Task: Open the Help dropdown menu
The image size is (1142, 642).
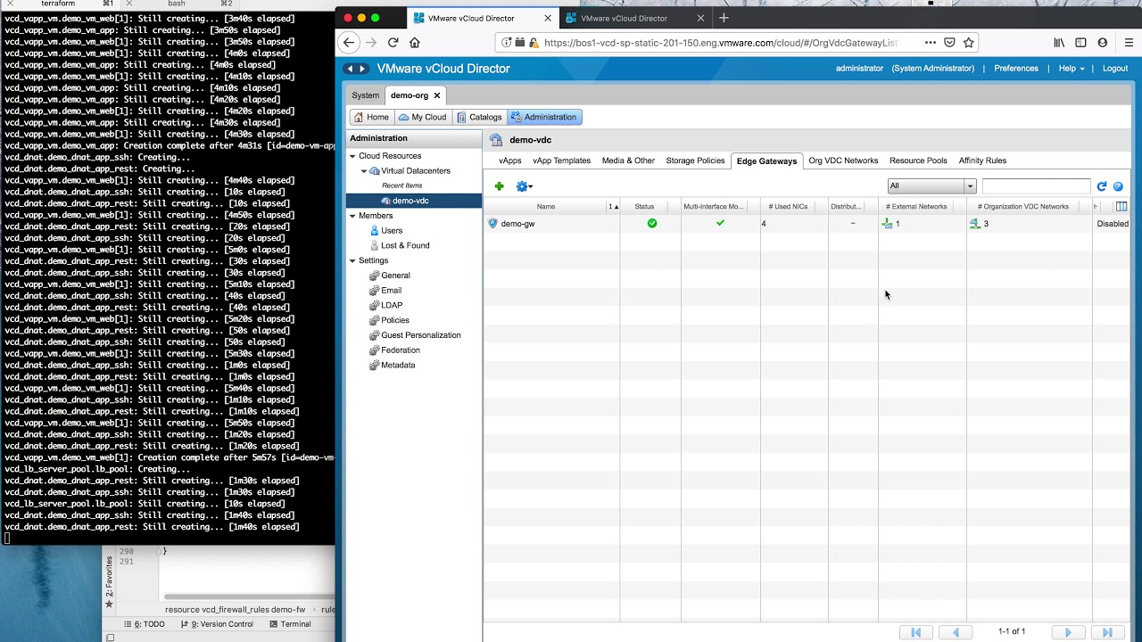Action: (x=1072, y=69)
